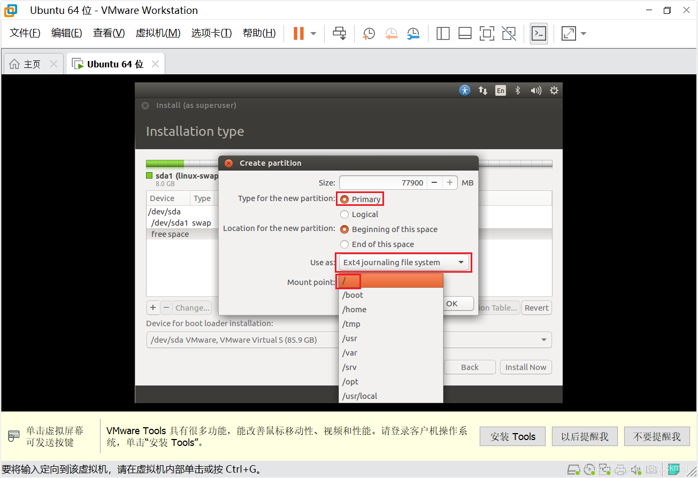Click 以后提醒我 button
Image resolution: width=698 pixels, height=478 pixels.
coord(585,436)
